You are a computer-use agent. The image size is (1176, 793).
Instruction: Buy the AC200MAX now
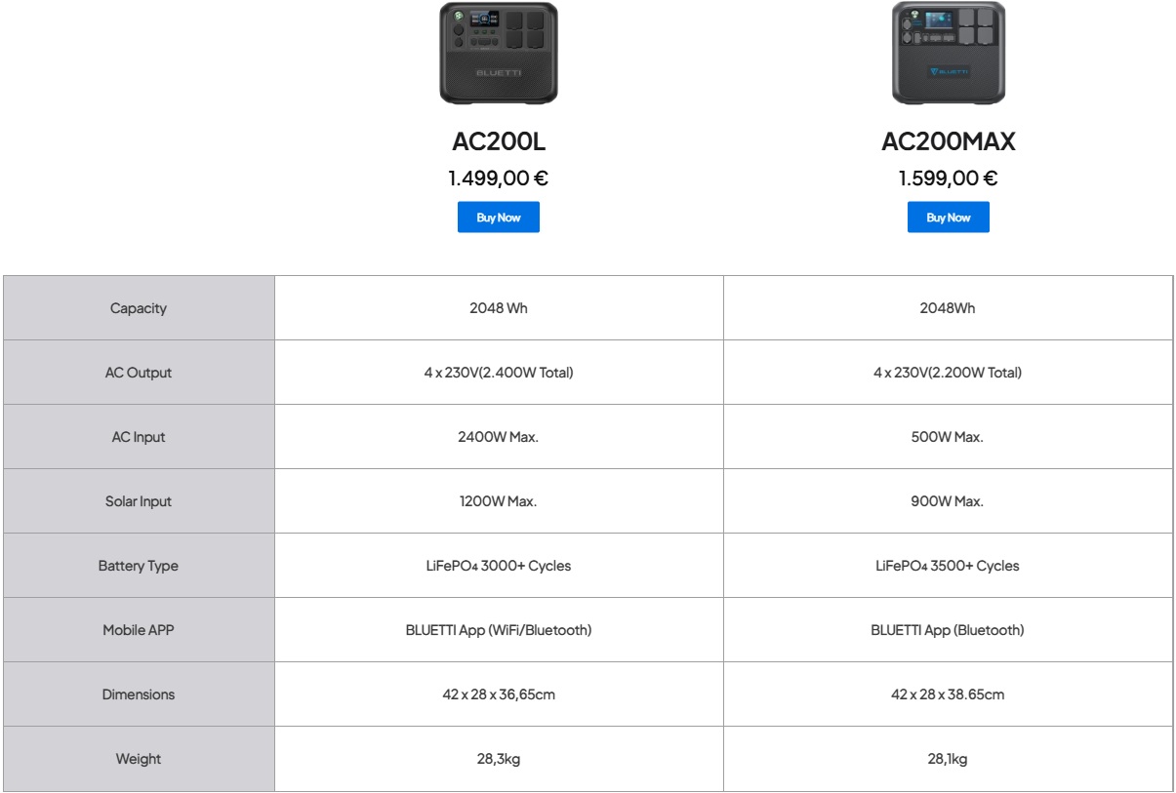point(949,218)
